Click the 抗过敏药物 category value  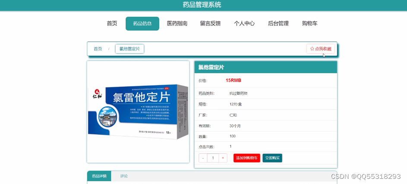tap(238, 94)
